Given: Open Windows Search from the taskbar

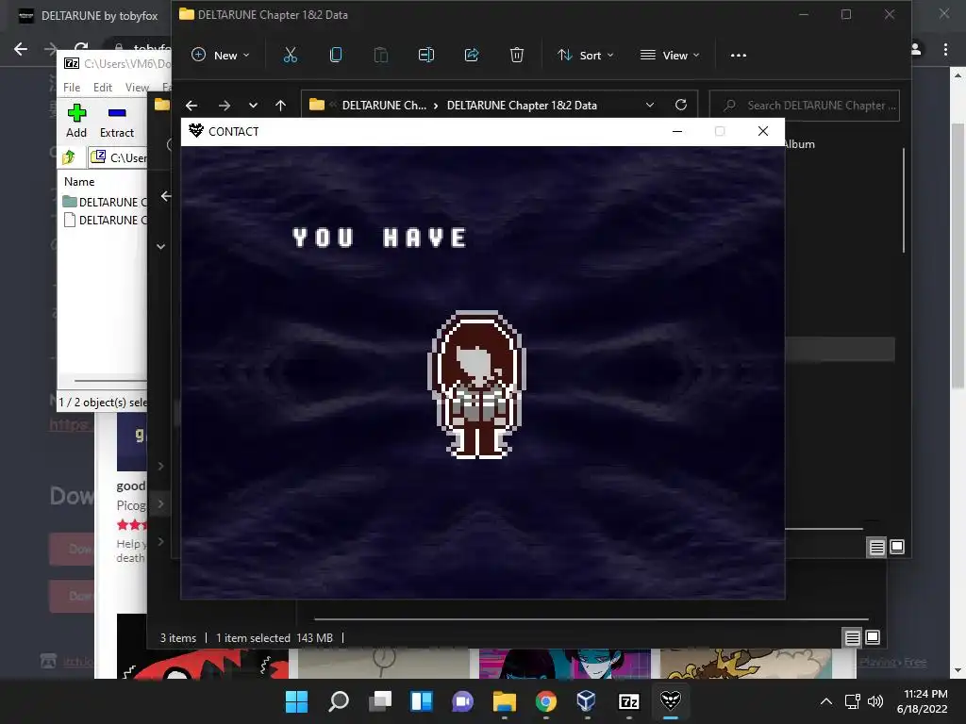Looking at the screenshot, I should pos(339,700).
